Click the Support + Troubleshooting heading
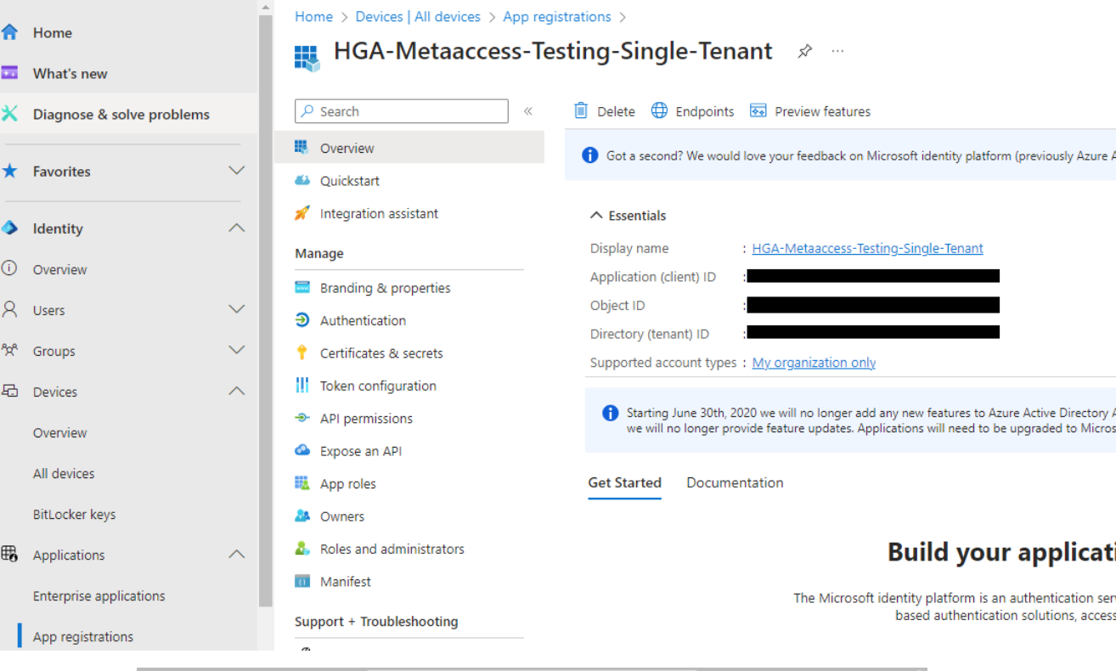The width and height of the screenshot is (1116, 671). pyautogui.click(x=376, y=621)
